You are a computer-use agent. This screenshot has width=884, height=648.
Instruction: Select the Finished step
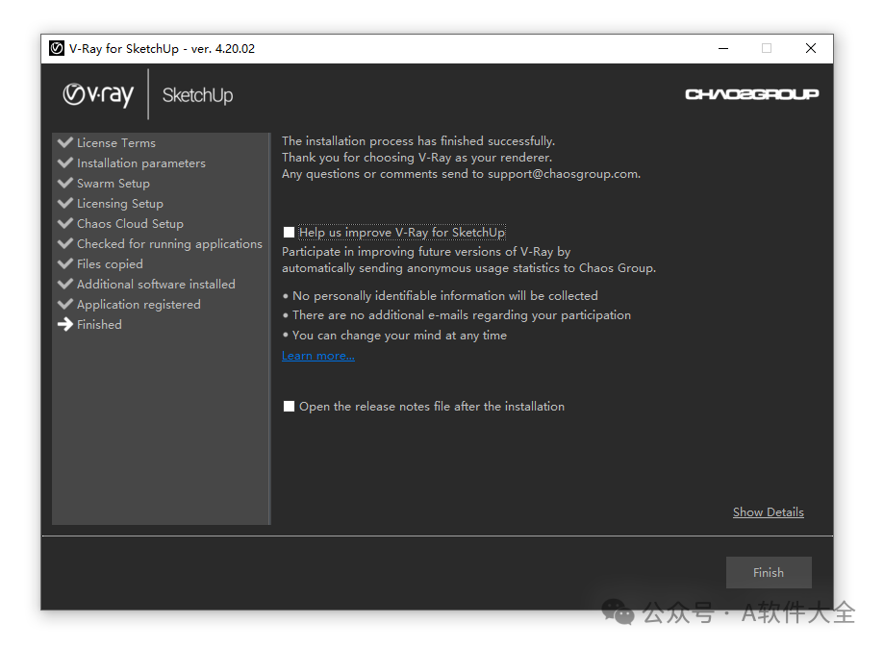click(99, 325)
